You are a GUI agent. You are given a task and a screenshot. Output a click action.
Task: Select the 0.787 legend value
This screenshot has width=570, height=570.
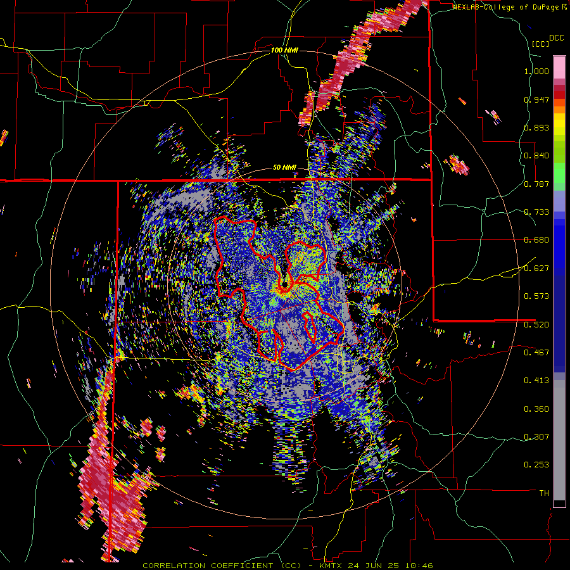tap(536, 184)
